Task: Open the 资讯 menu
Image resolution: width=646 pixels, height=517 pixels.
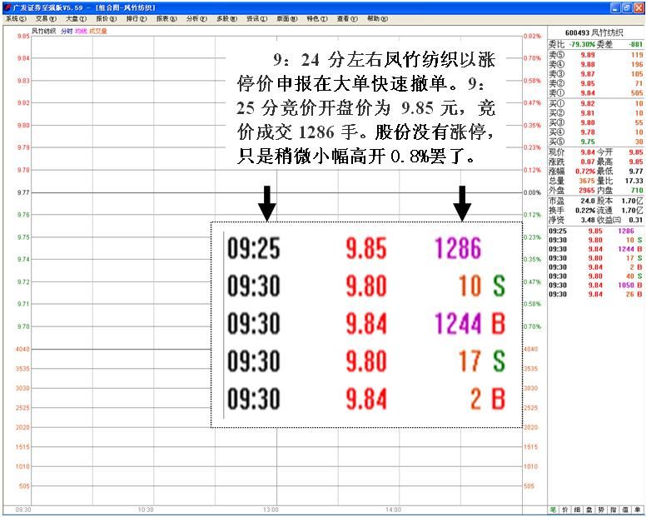Action: click(x=257, y=18)
